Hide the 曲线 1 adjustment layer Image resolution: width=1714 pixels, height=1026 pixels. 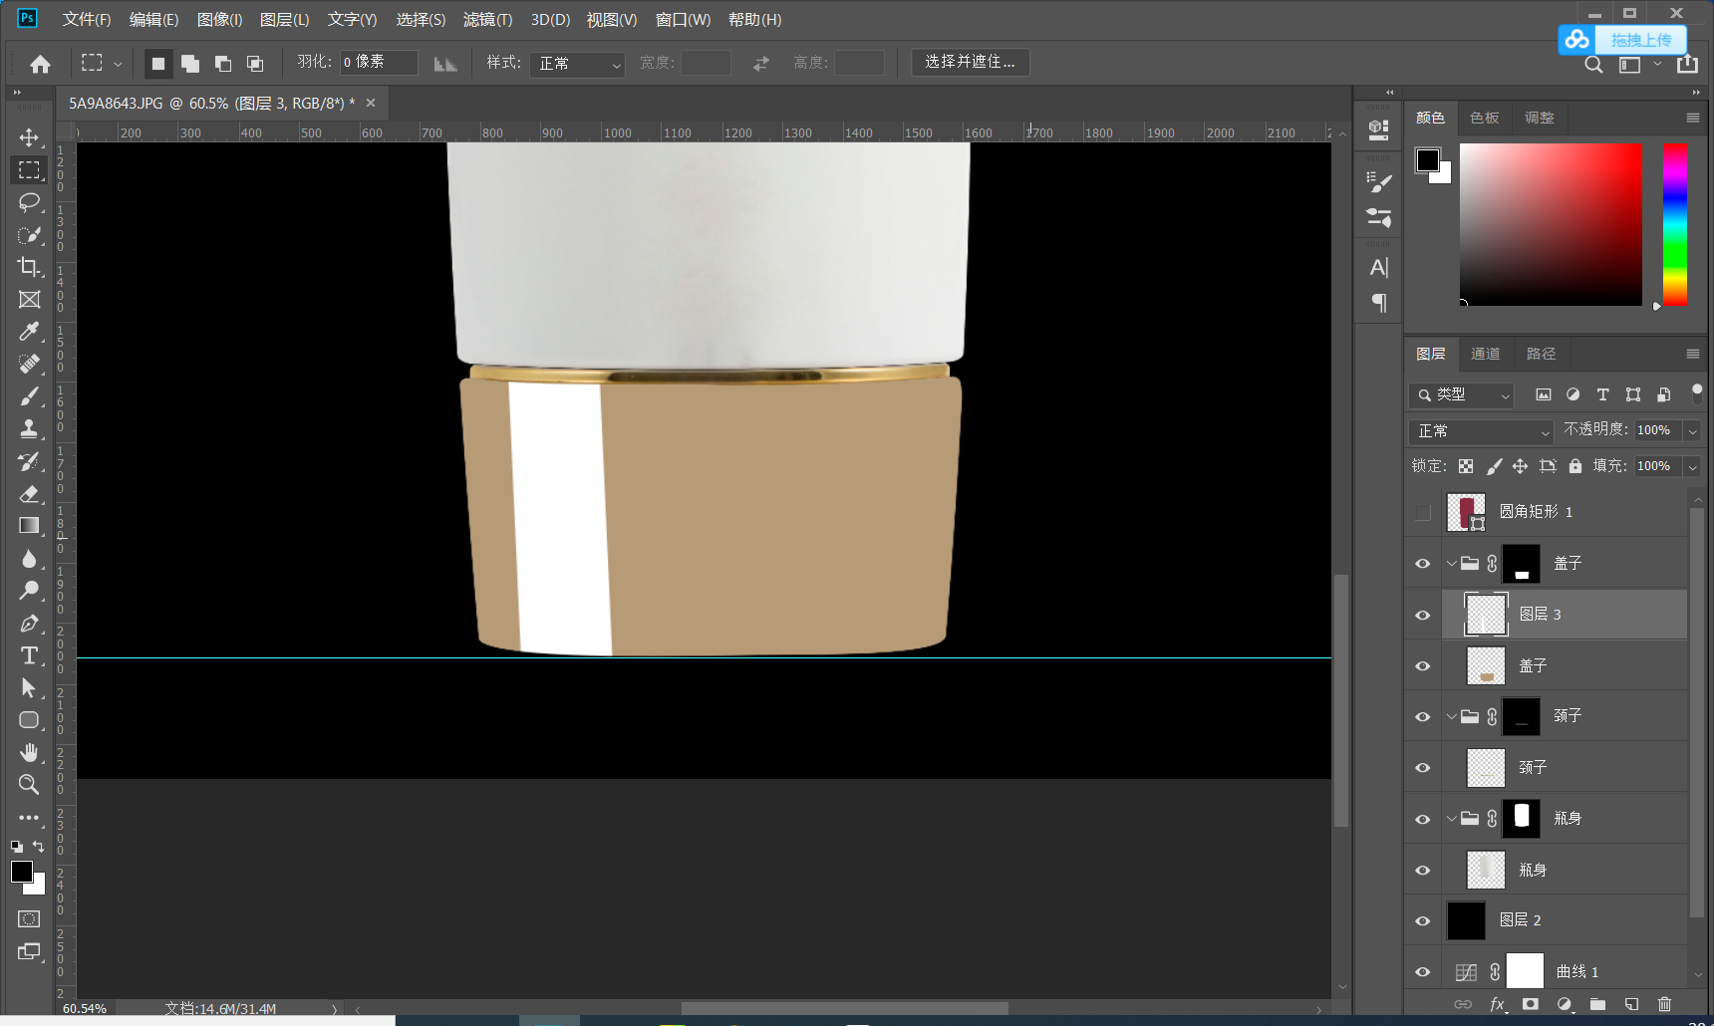pos(1422,971)
